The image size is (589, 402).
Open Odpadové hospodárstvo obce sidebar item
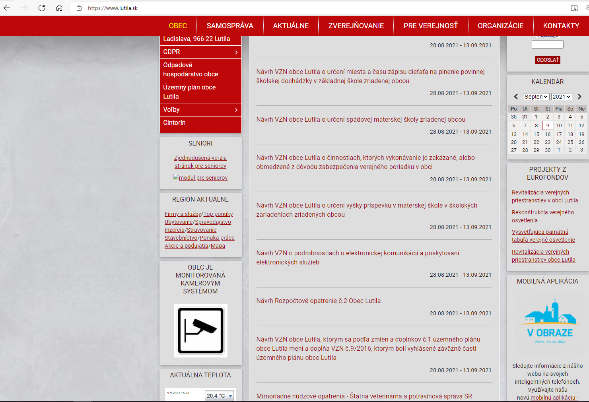(200, 70)
